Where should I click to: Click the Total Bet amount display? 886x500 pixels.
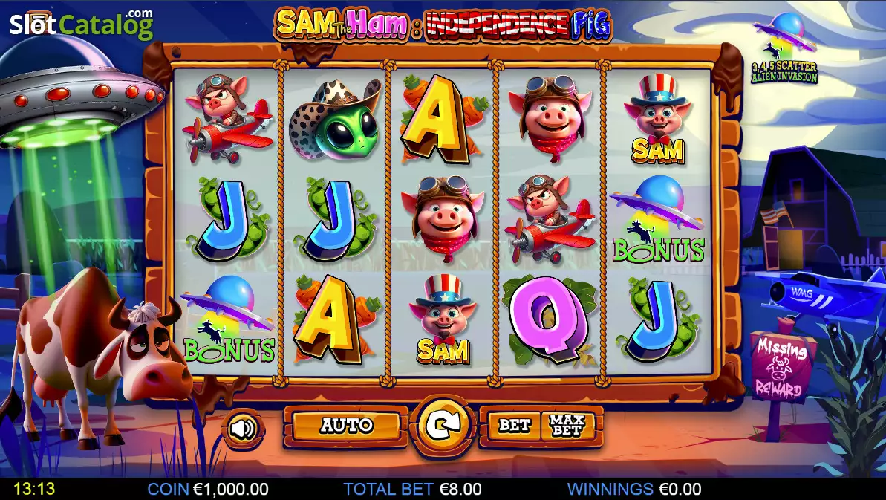coord(412,489)
